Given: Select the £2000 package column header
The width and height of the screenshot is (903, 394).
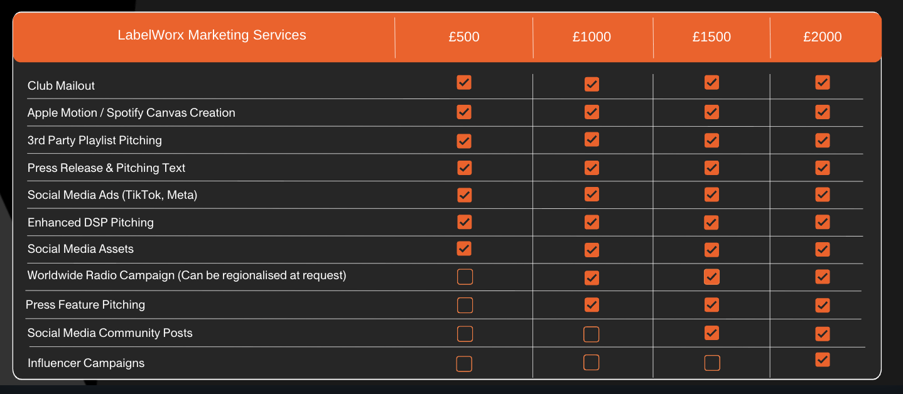Looking at the screenshot, I should (822, 37).
